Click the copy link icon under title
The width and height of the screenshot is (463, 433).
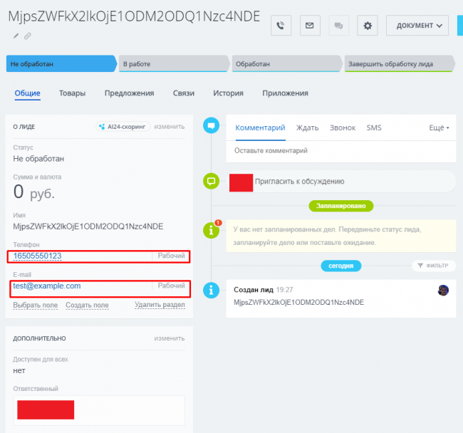click(28, 35)
